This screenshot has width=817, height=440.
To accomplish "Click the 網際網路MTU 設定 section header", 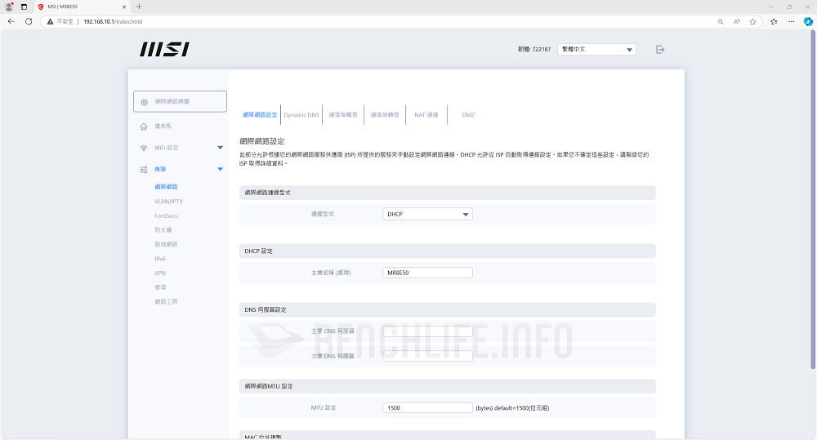I will click(x=447, y=386).
